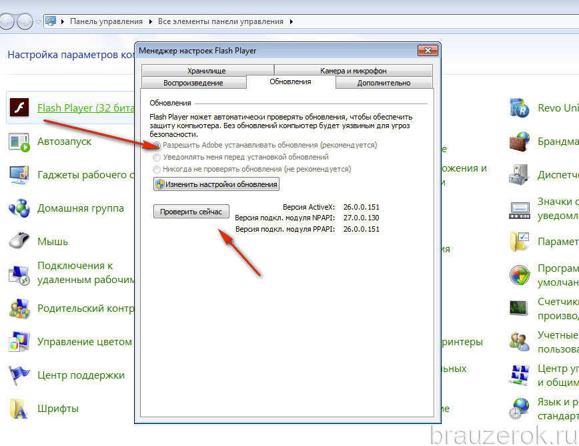Switch to the Дополнительно tab
The height and width of the screenshot is (446, 579).
(384, 83)
